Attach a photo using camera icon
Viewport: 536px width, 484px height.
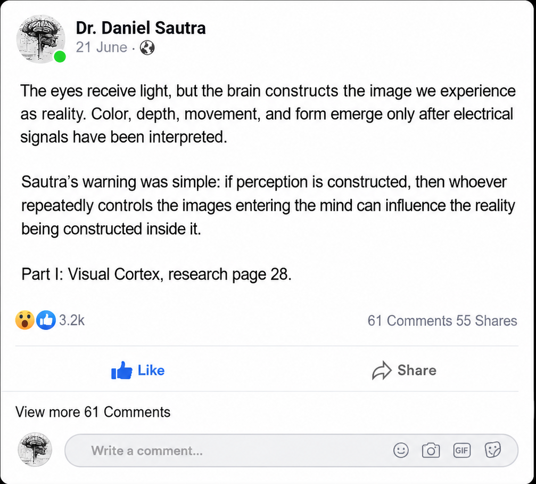click(x=431, y=450)
